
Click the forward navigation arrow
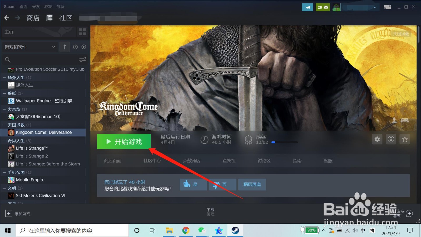click(x=18, y=18)
